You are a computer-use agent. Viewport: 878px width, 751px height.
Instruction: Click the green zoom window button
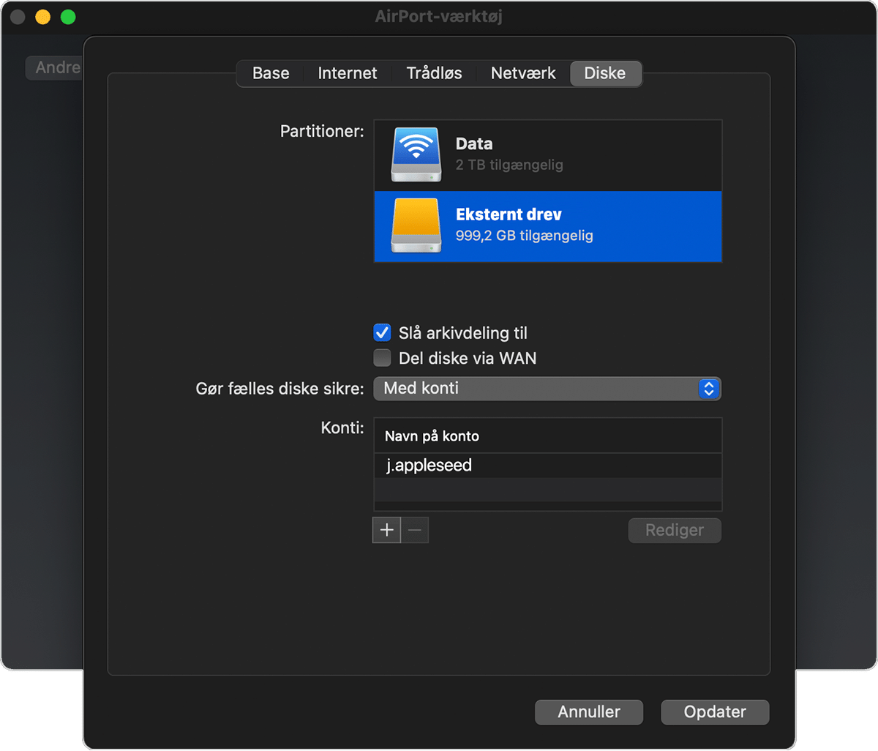point(68,17)
